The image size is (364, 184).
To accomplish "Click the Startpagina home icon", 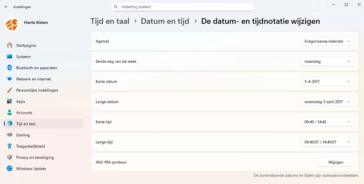I will click(10, 45).
